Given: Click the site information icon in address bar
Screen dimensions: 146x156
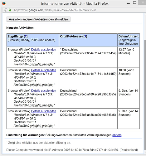Looking at the screenshot, I should [x=6, y=10].
